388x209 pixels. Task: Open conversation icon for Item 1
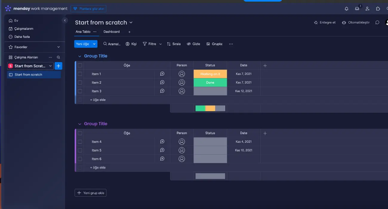(162, 74)
